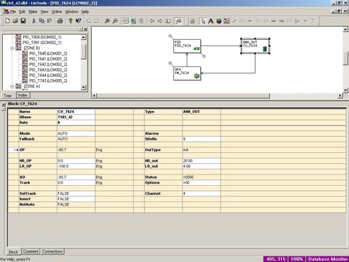Click the Undo arrow icon
Screen dimensions: 349x262
(x=89, y=21)
